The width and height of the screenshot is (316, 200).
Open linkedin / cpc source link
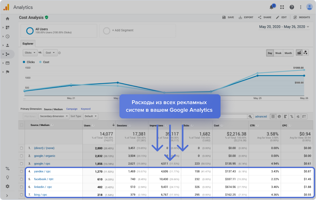click(x=43, y=187)
